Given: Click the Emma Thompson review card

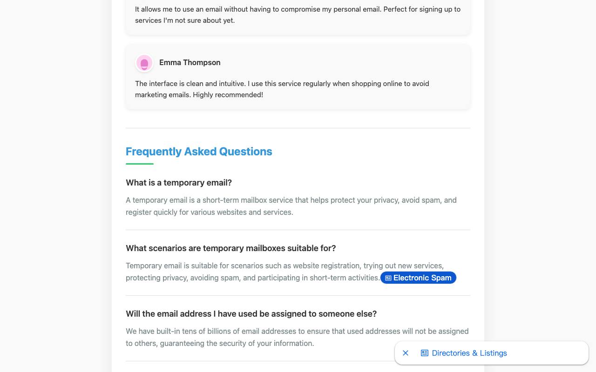Looking at the screenshot, I should click(298, 77).
